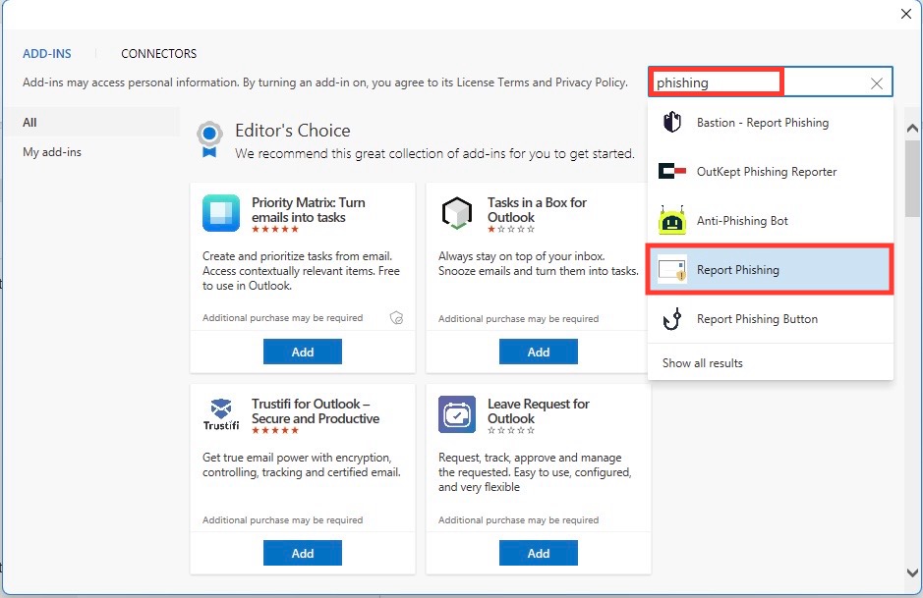The height and width of the screenshot is (598, 923).
Task: Choose Anti-Phishing Bot suggestion
Action: point(770,221)
